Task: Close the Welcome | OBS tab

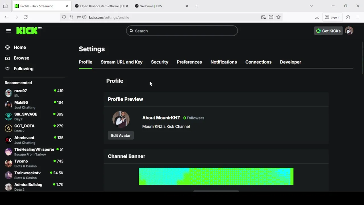Action: click(x=187, y=6)
